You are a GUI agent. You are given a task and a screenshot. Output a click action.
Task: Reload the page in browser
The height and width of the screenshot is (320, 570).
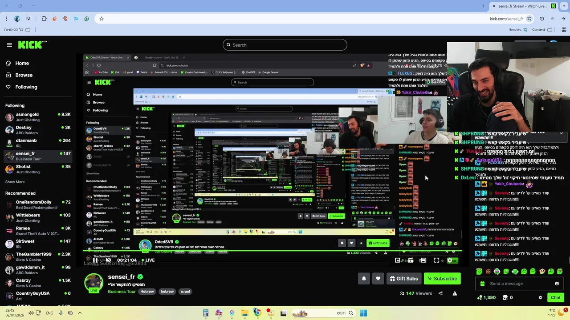[542, 19]
